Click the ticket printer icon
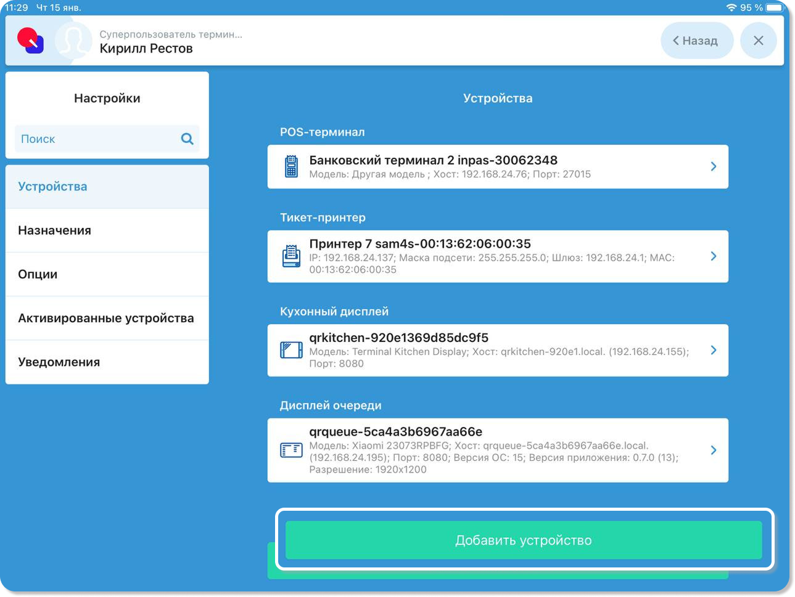Viewport: 795px width, 597px height. 291,256
